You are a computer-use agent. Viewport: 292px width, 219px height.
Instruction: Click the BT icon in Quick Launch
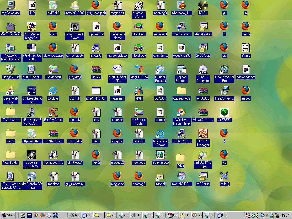(29, 215)
